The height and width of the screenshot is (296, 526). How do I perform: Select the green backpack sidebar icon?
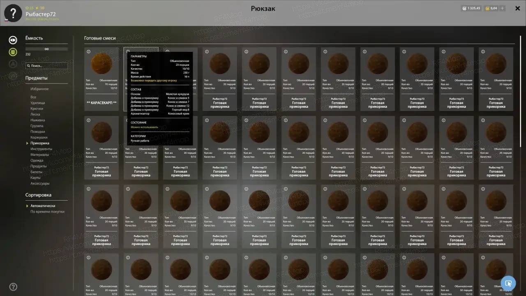(13, 52)
